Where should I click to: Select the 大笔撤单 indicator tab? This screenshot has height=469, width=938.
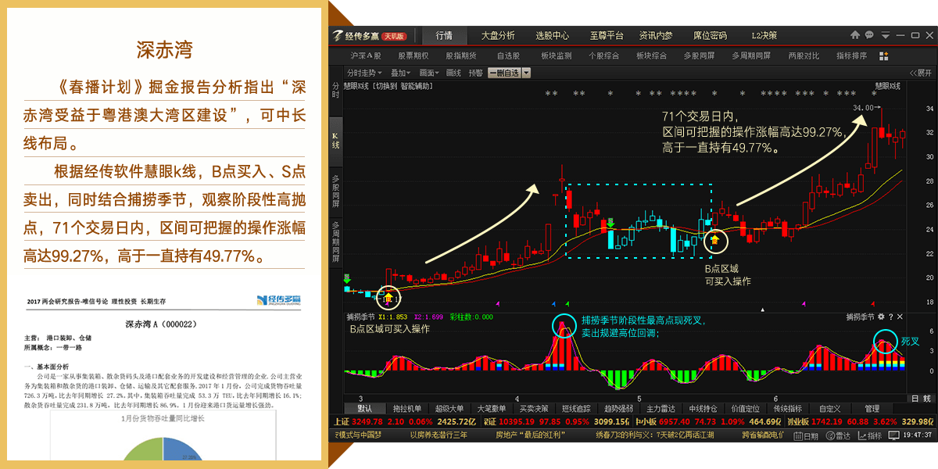pyautogui.click(x=492, y=409)
